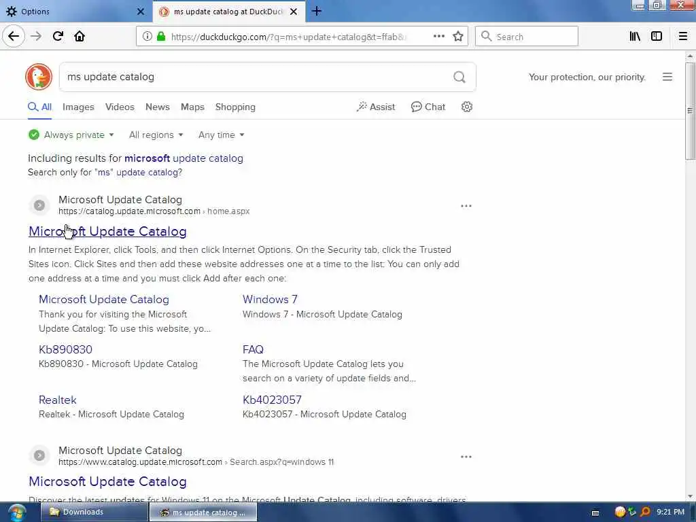Close the DuckDuckGo search tab
This screenshot has height=522, width=696.
(x=294, y=12)
